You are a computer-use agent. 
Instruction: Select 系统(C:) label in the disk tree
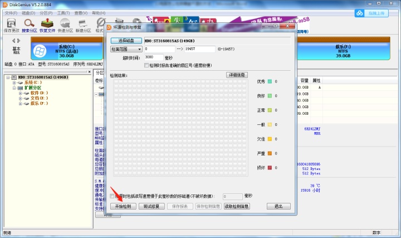(33, 82)
